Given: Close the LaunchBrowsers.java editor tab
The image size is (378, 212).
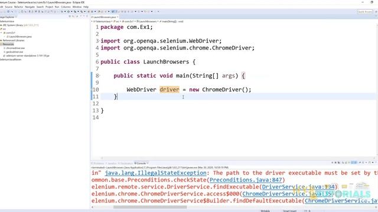Looking at the screenshot, I should 118,17.
